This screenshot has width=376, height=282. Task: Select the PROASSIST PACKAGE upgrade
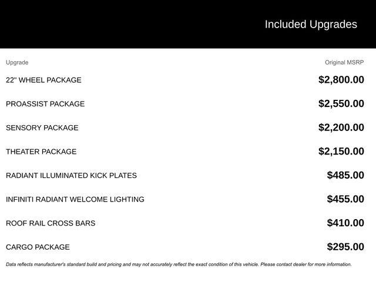click(x=45, y=104)
